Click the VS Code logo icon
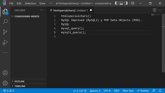165x93 pixels. pyautogui.click(x=4, y=3)
